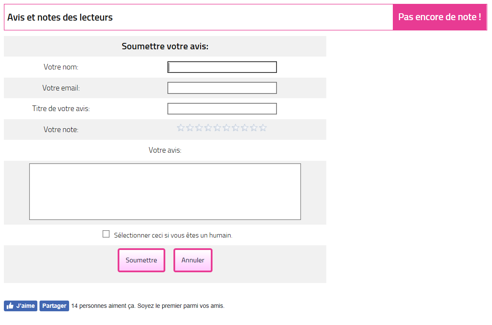Select the second rating star
The width and height of the screenshot is (492, 325).
point(190,128)
